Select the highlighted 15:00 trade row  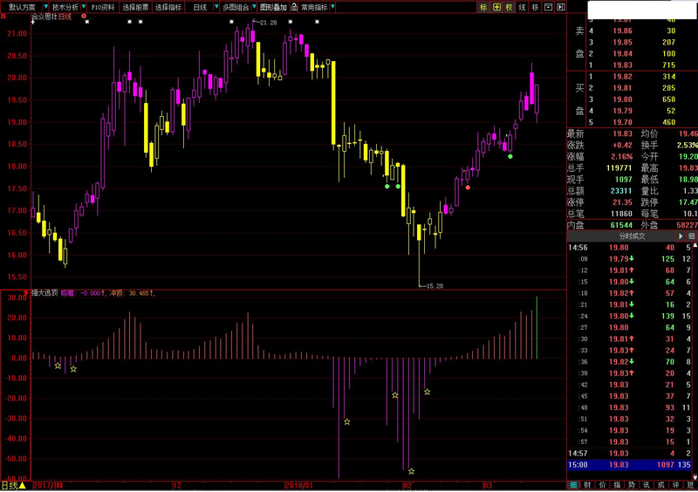click(629, 465)
